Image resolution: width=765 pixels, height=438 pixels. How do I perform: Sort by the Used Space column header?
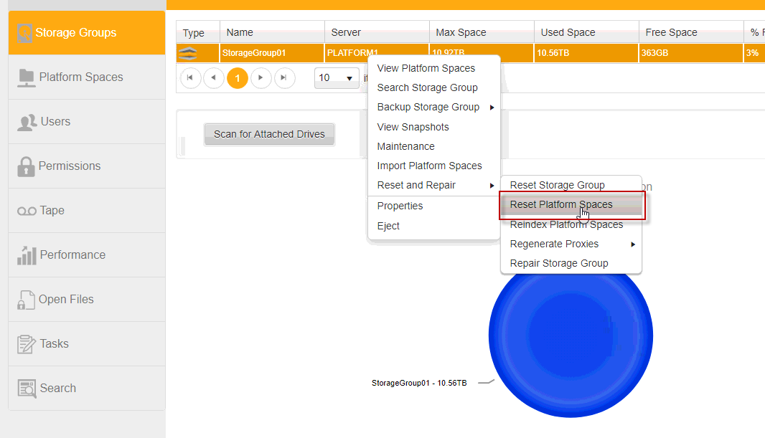coord(587,32)
